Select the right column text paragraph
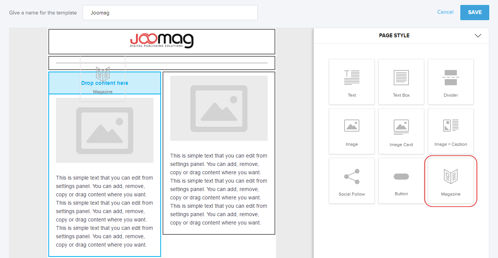This screenshot has height=258, width=498. pyautogui.click(x=219, y=189)
